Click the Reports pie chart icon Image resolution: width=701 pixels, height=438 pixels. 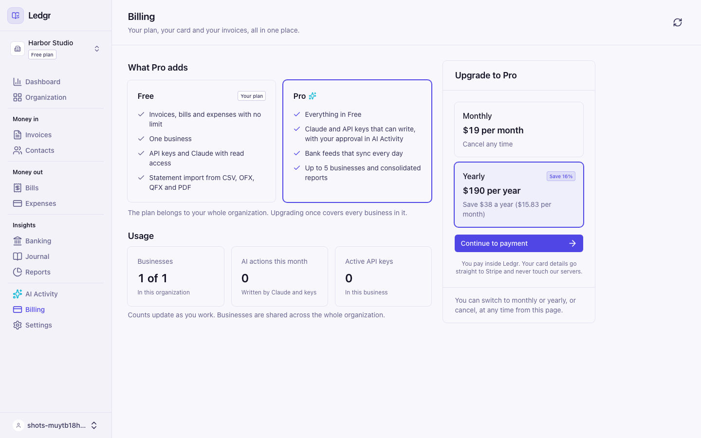(18, 272)
